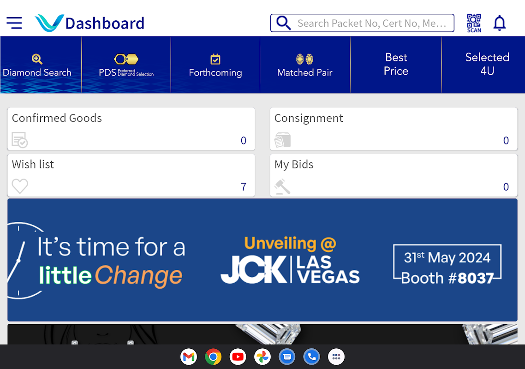Click the Consignment clipboard icon

283,140
